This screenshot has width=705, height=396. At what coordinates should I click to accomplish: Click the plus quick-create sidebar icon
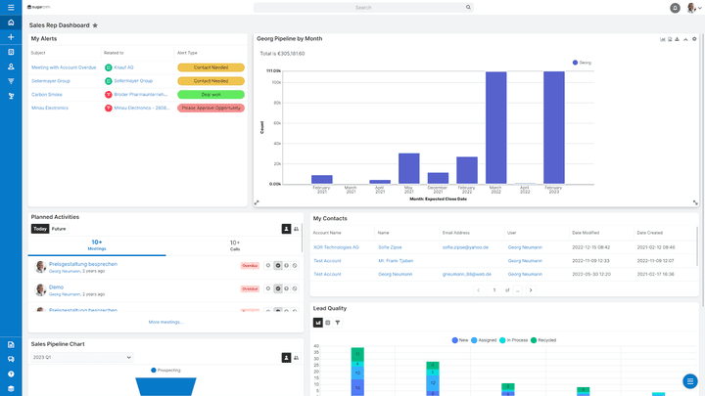click(11, 36)
